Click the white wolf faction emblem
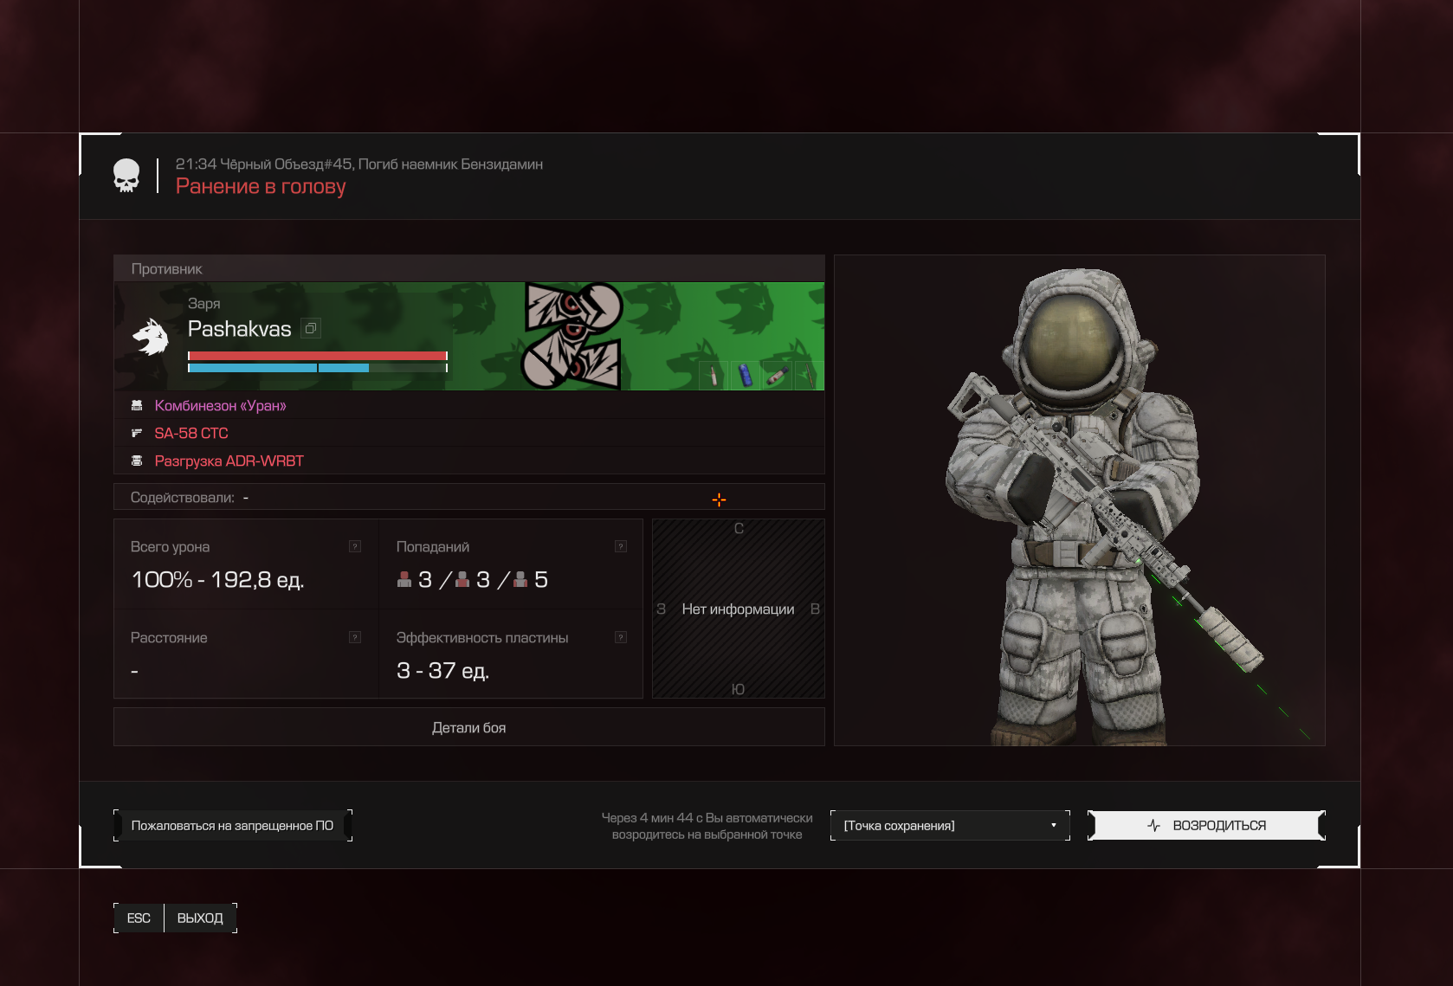Viewport: 1453px width, 986px height. point(151,338)
